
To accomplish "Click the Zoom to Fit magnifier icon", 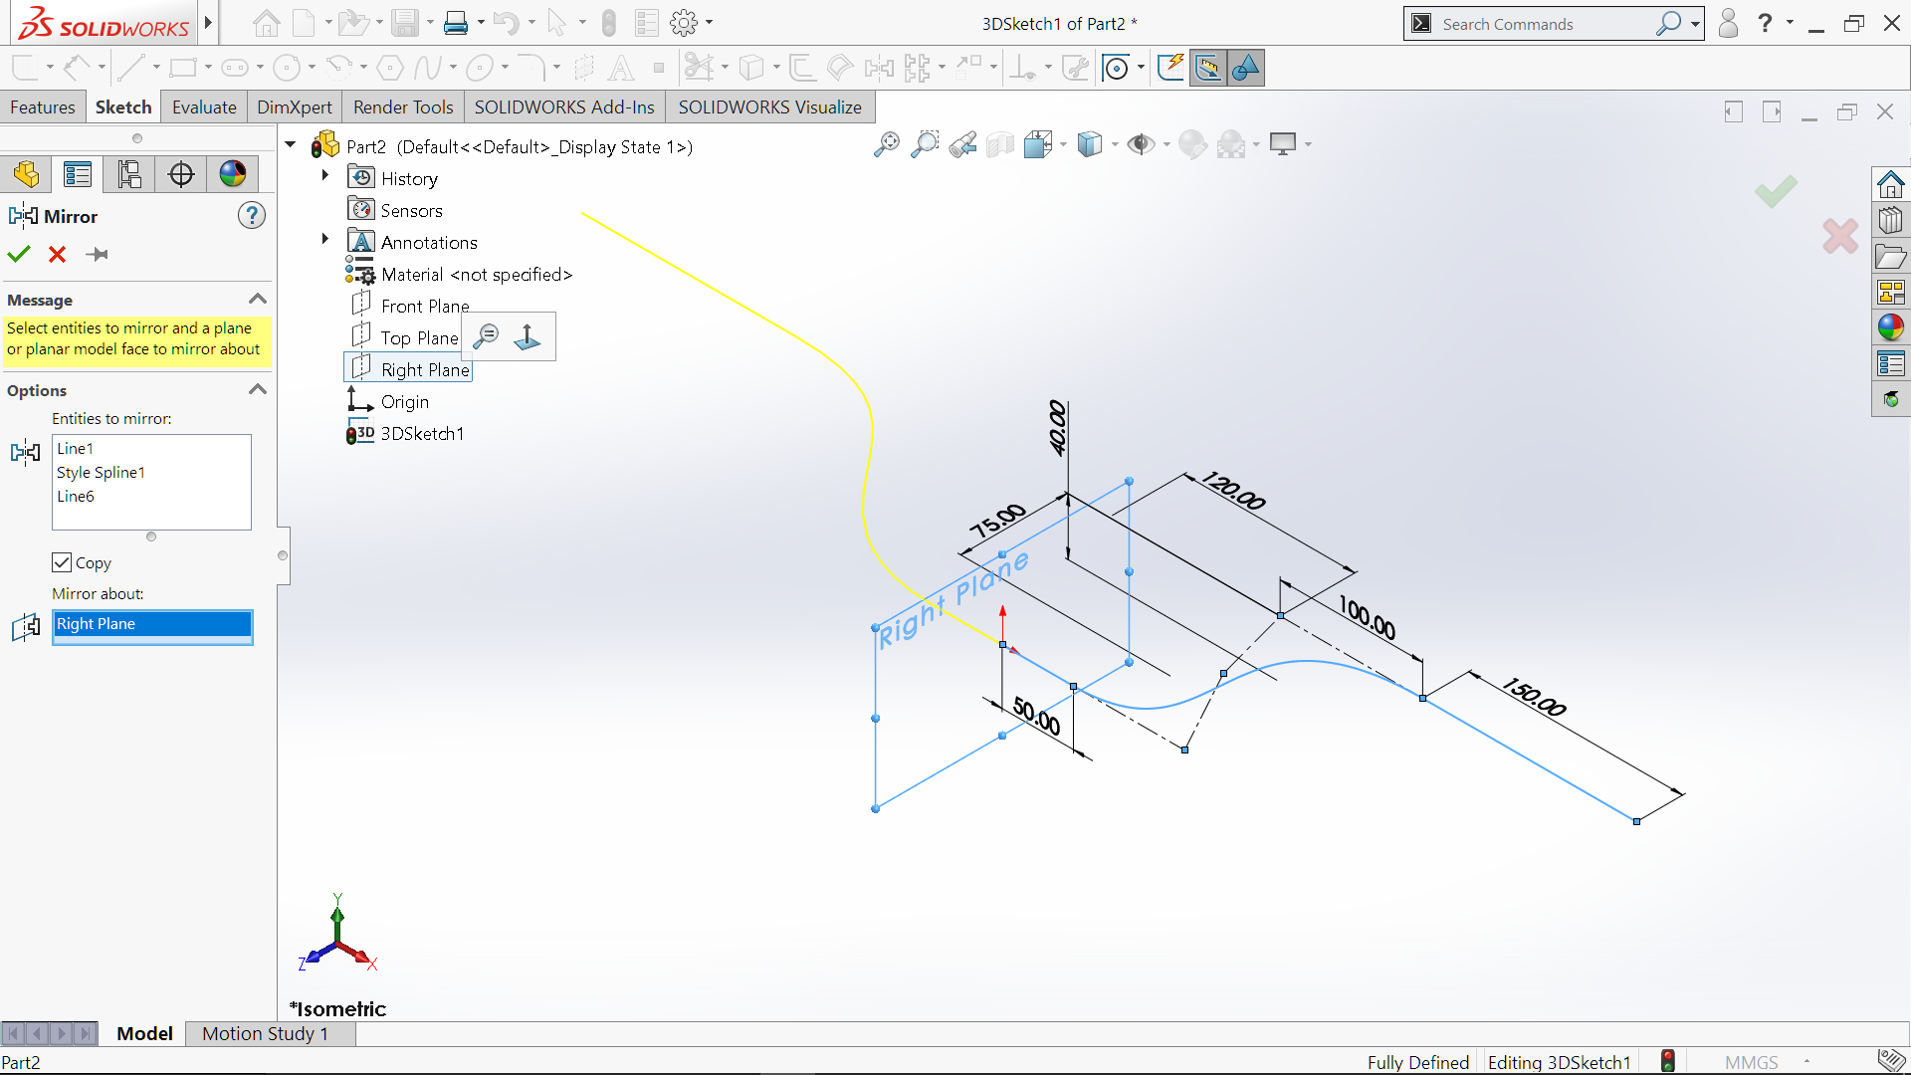I will click(x=886, y=145).
